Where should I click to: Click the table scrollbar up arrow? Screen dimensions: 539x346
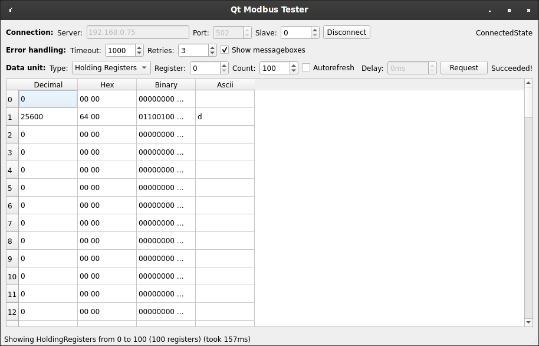(528, 83)
